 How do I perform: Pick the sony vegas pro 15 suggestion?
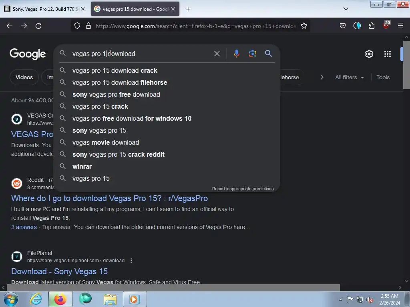[x=167, y=131]
